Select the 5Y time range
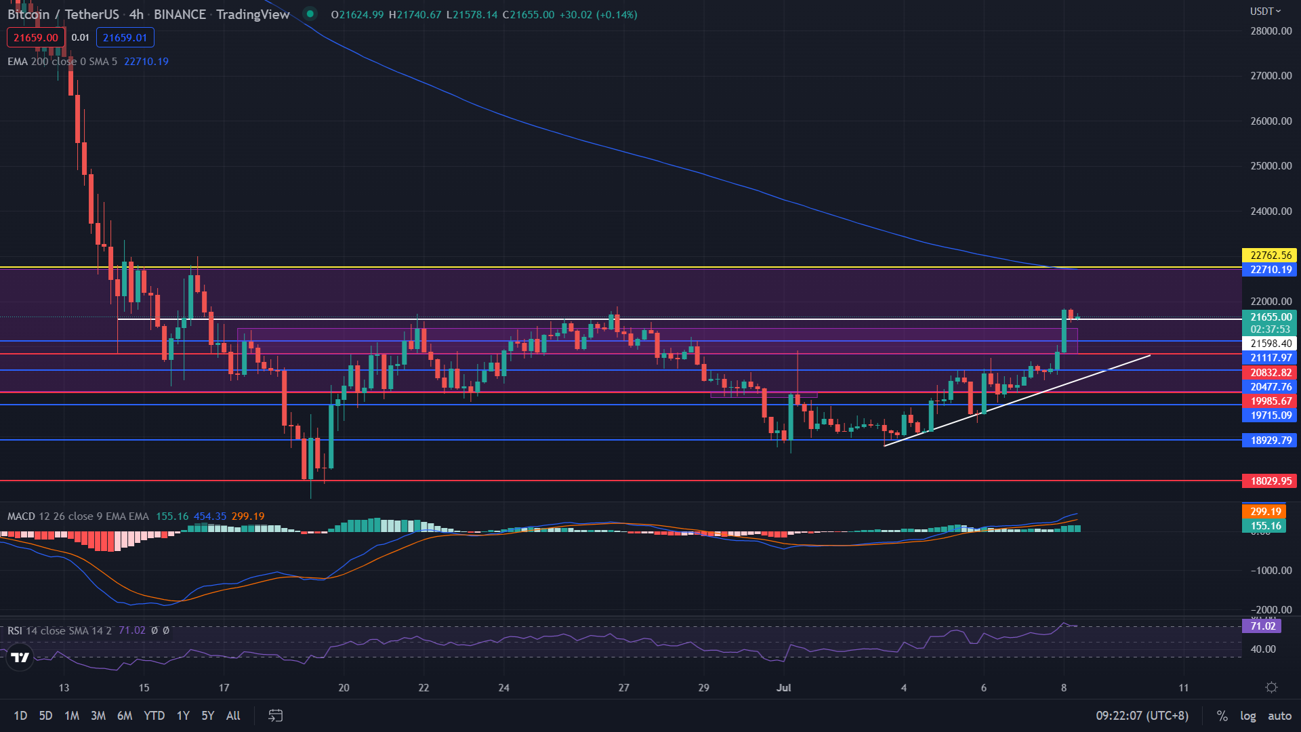The width and height of the screenshot is (1301, 732). pyautogui.click(x=207, y=715)
